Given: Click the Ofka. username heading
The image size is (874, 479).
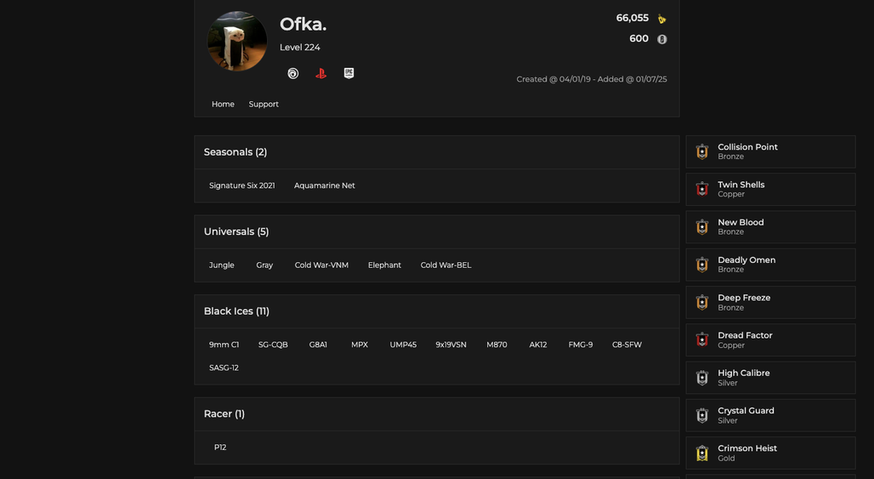Looking at the screenshot, I should click(x=303, y=25).
